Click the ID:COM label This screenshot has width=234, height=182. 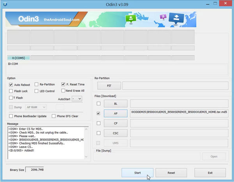click(x=13, y=64)
